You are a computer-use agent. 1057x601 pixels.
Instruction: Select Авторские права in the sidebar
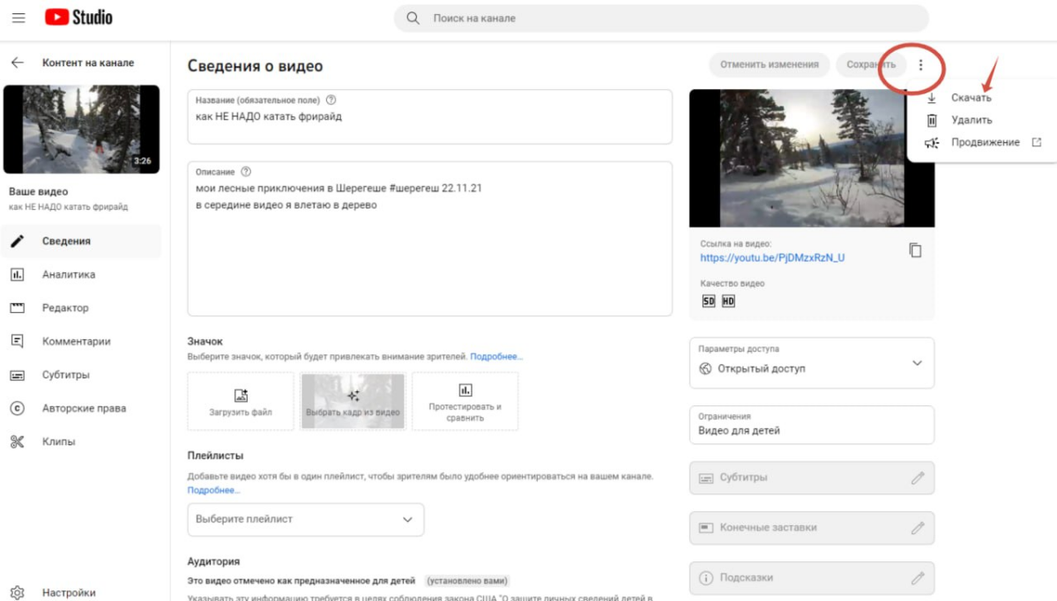[86, 407]
